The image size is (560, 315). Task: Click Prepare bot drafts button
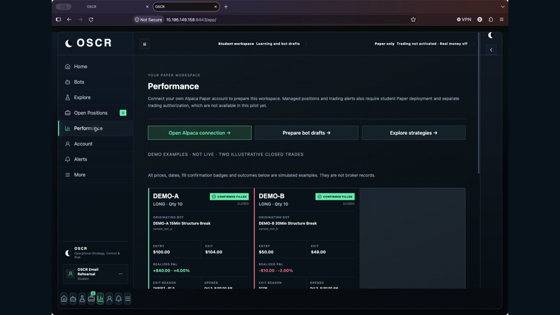pos(306,133)
